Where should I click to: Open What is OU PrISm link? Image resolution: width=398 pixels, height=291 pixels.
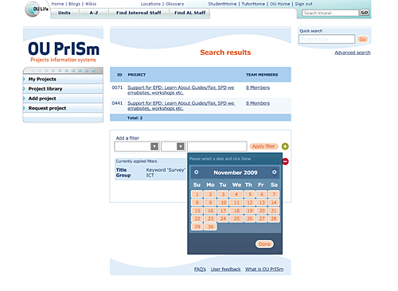tap(264, 270)
